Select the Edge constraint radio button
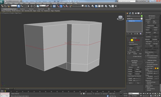Image resolution: width=161 pixels, height=97 pixels. click(x=152, y=21)
